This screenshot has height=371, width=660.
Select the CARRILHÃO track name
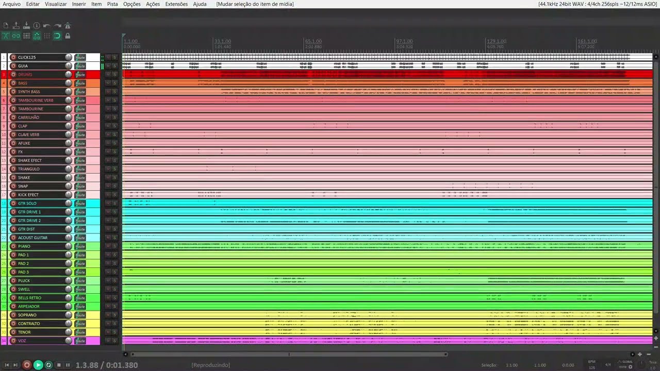28,117
